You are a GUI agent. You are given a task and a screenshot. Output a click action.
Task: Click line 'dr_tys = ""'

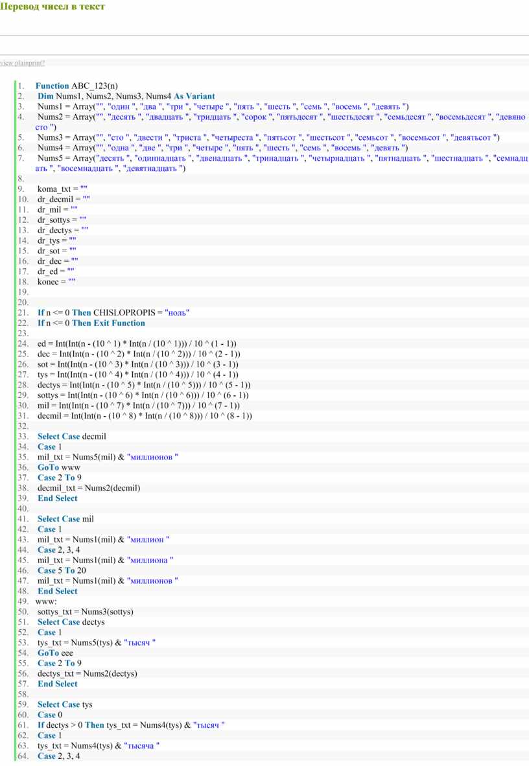tap(56, 240)
